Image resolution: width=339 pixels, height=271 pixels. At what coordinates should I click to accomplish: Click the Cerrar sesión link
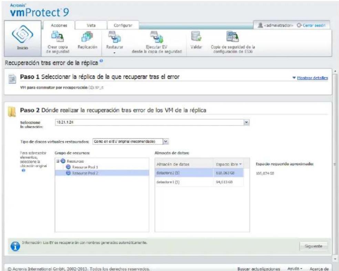314,25
